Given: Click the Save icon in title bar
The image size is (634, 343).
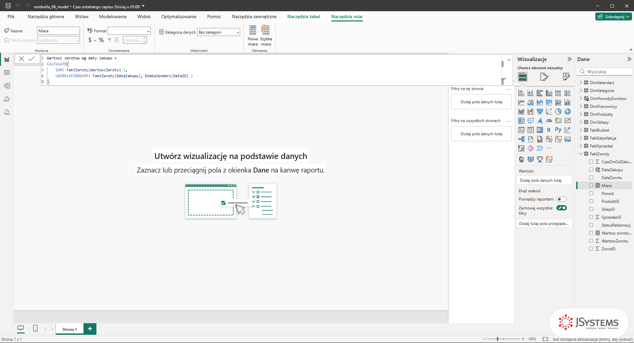Looking at the screenshot, I should coord(8,6).
